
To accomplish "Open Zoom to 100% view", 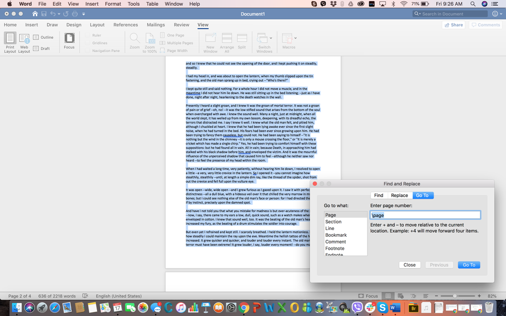I will pyautogui.click(x=150, y=41).
